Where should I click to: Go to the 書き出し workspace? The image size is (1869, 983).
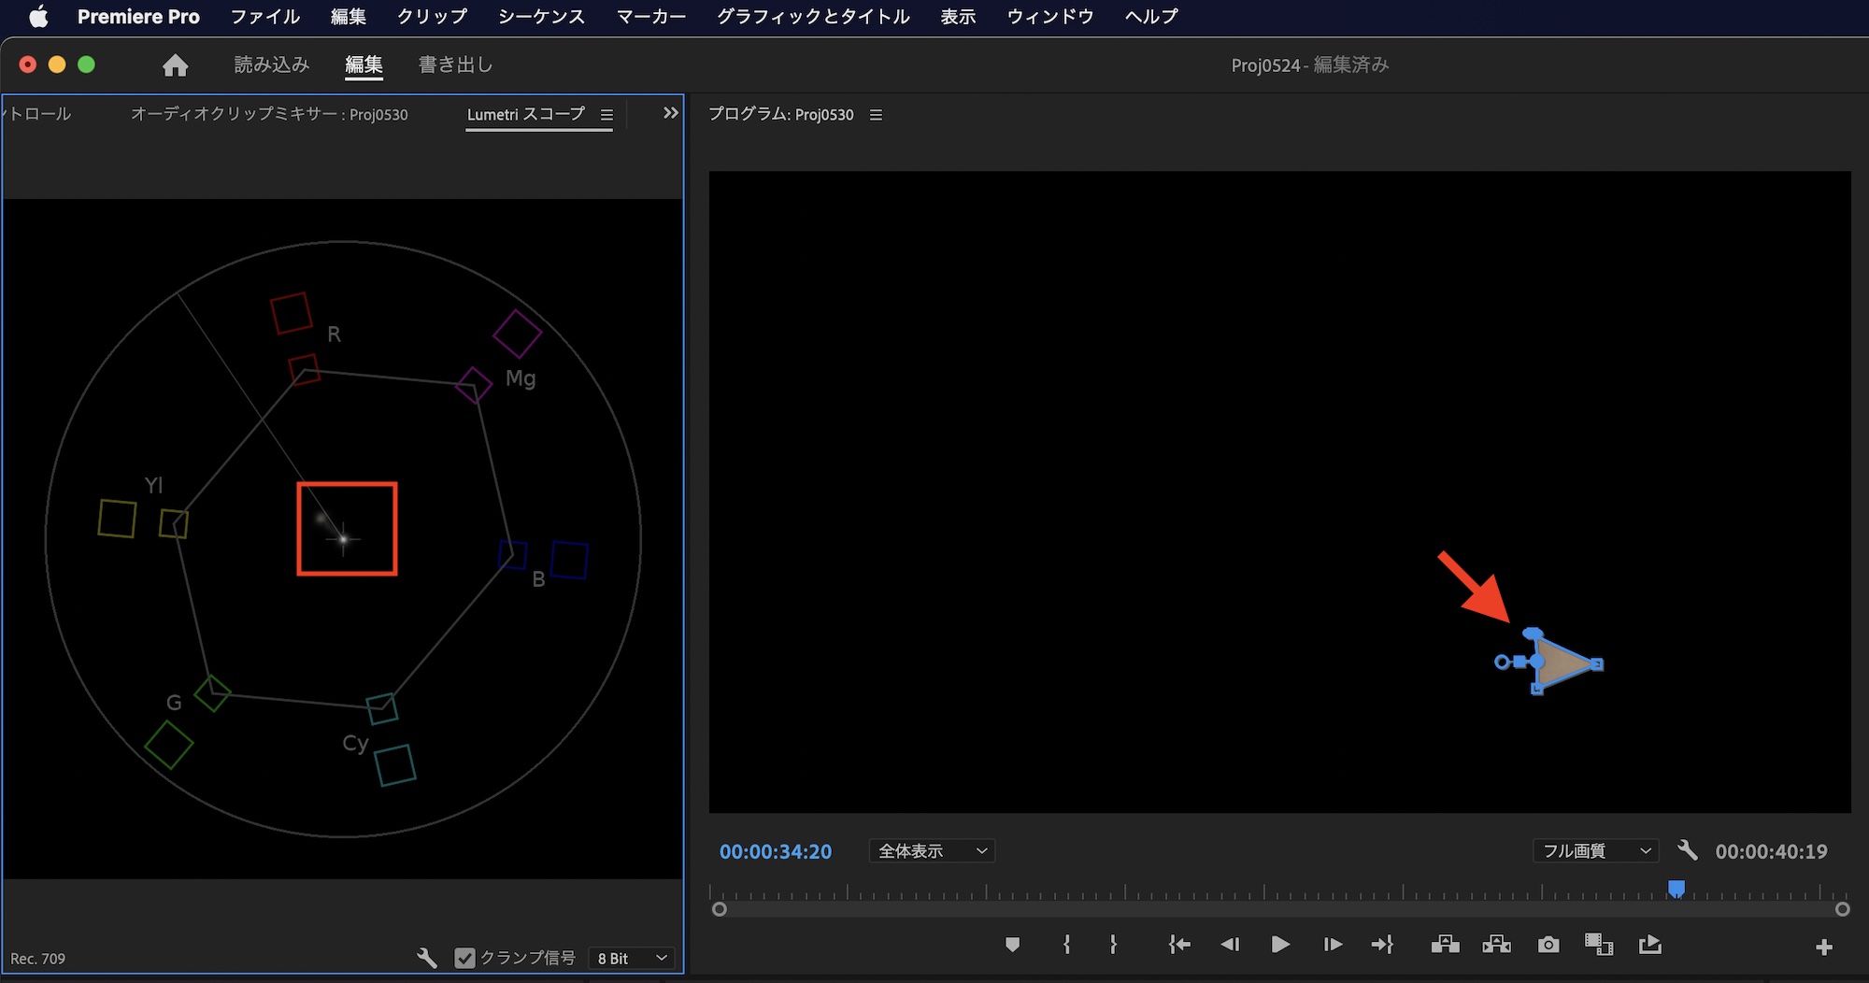tap(455, 64)
